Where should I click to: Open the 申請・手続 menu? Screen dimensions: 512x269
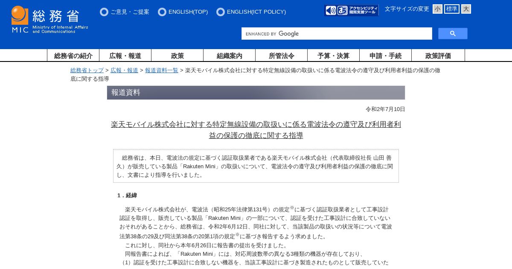[x=386, y=56]
